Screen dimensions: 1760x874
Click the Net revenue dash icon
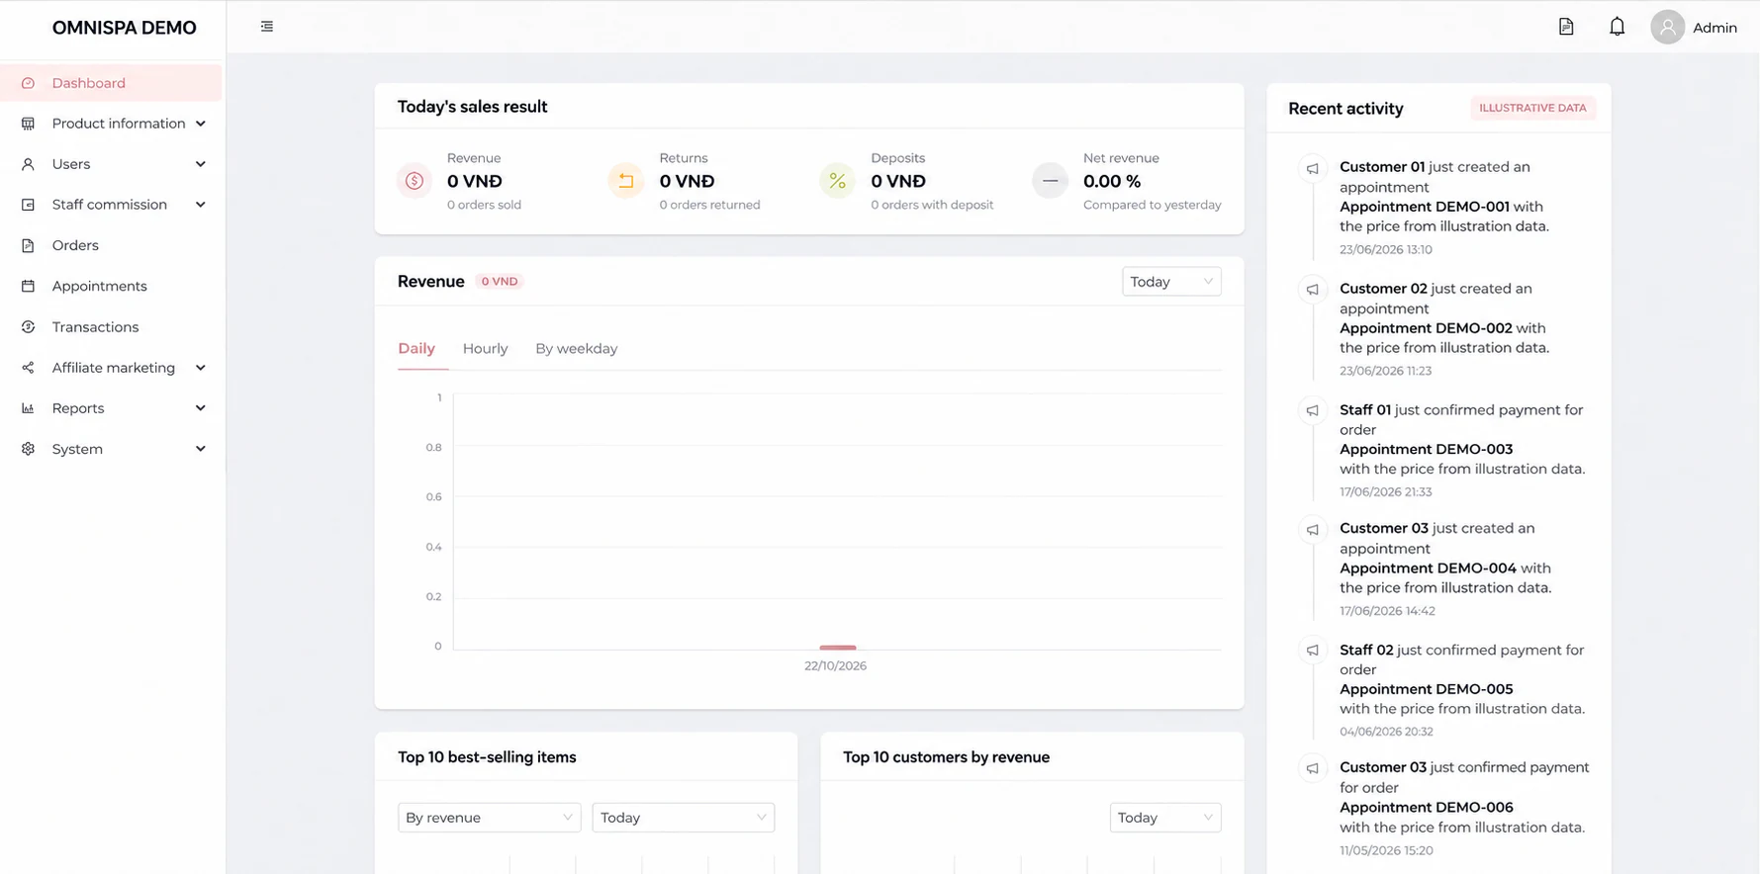[1050, 181]
